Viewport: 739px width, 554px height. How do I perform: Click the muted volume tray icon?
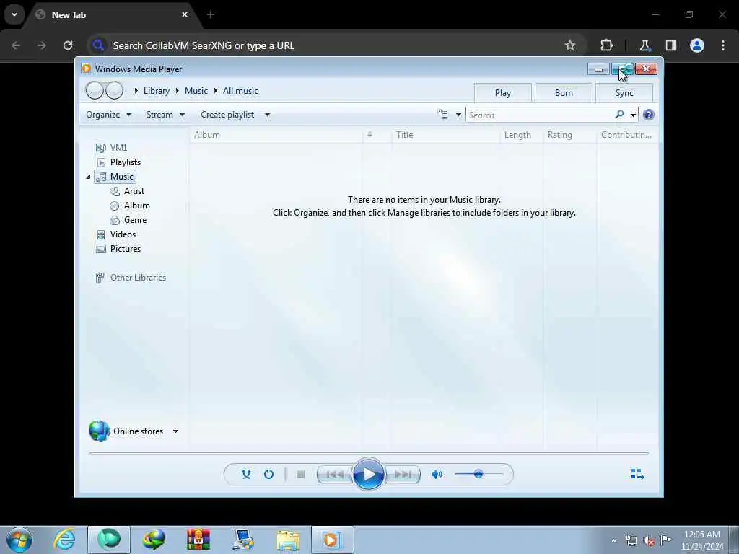(649, 540)
